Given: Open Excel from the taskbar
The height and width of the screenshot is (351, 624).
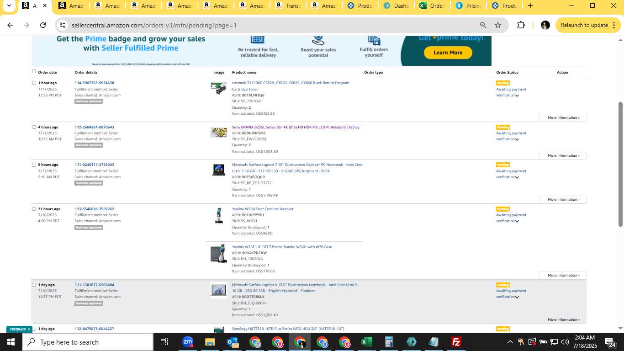Looking at the screenshot, I should pyautogui.click(x=366, y=342).
